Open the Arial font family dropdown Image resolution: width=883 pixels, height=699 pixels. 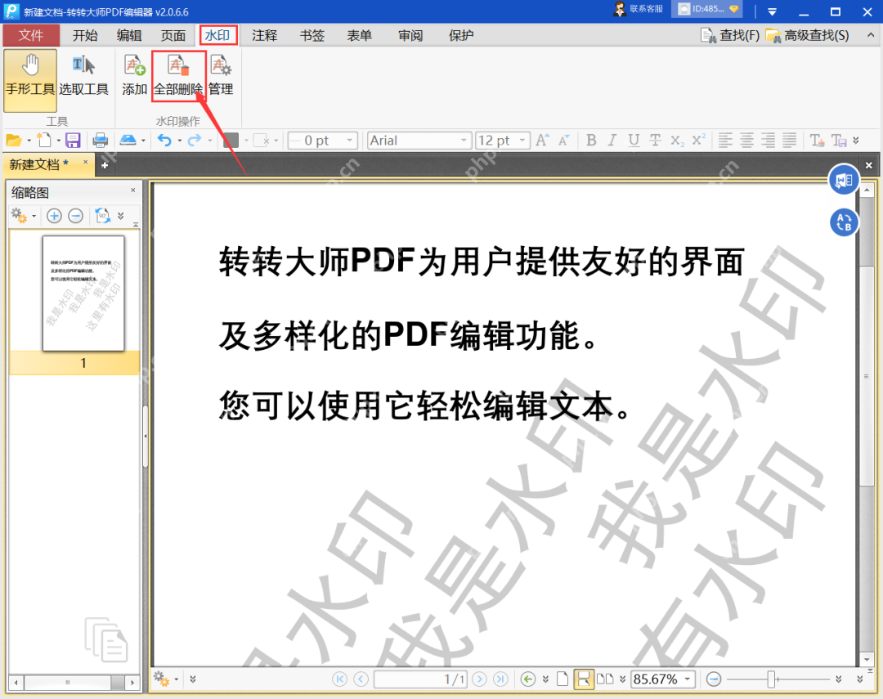(x=461, y=140)
